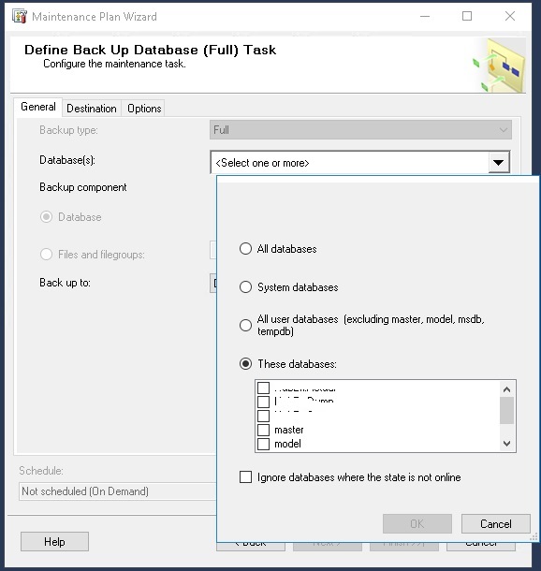Open the Backup type combo box

(x=360, y=130)
